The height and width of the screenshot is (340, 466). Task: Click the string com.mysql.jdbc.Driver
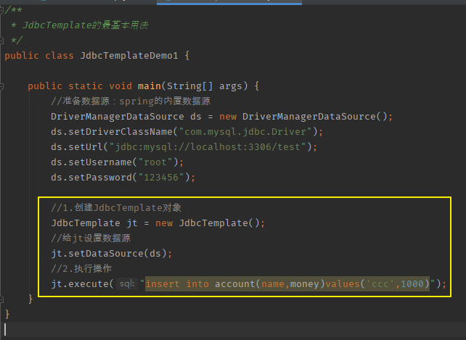(x=245, y=132)
